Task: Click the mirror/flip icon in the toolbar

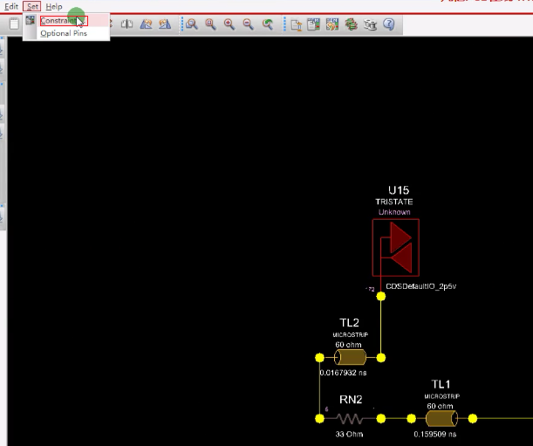Action: pyautogui.click(x=127, y=24)
